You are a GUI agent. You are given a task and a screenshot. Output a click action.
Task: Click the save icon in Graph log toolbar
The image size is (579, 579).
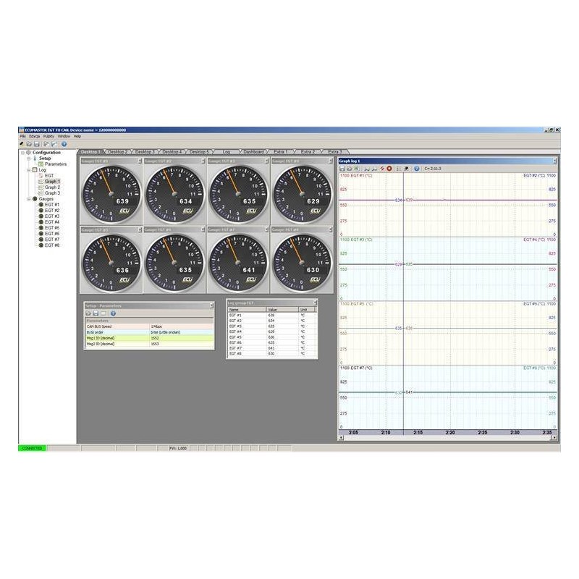342,168
